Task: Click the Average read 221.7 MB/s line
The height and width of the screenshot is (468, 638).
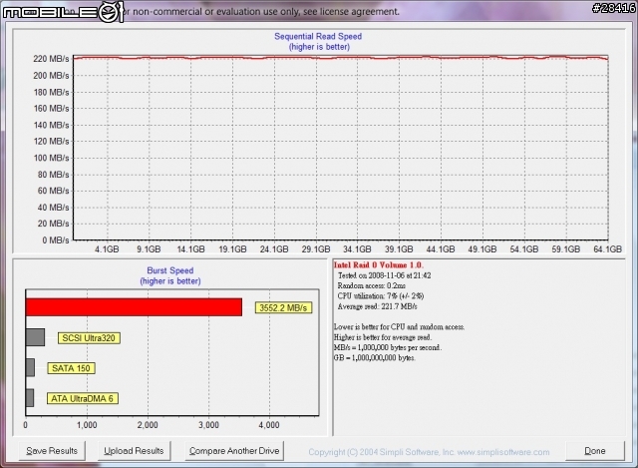Action: coord(377,306)
